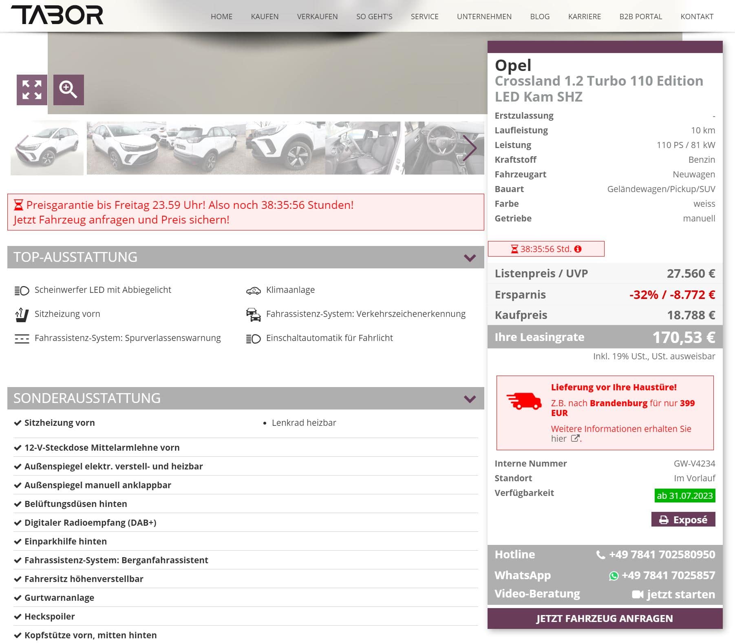Viewport: 735px width, 644px height.
Task: Open UNTERNEHMEN navigation item
Action: click(484, 17)
